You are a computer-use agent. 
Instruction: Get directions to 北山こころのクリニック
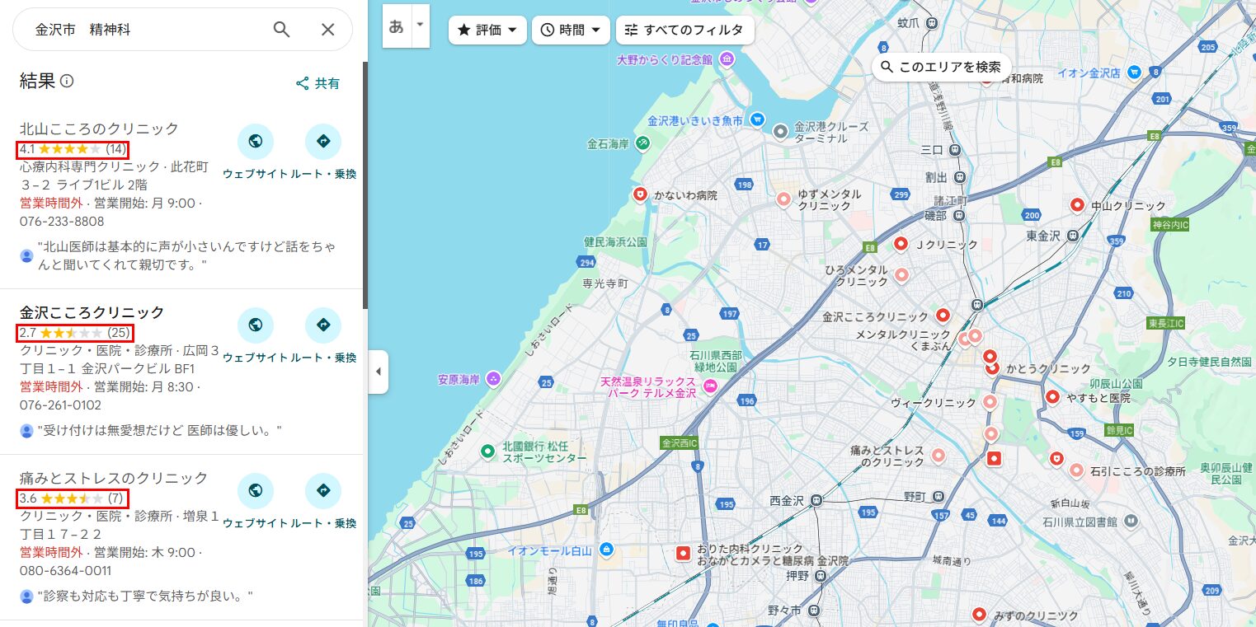click(322, 142)
